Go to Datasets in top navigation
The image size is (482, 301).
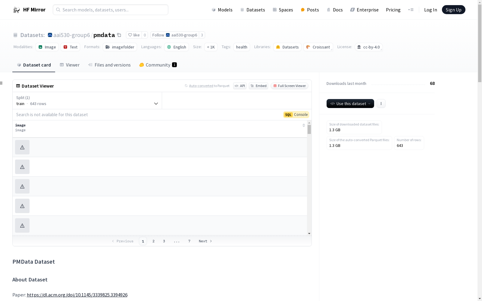(252, 10)
